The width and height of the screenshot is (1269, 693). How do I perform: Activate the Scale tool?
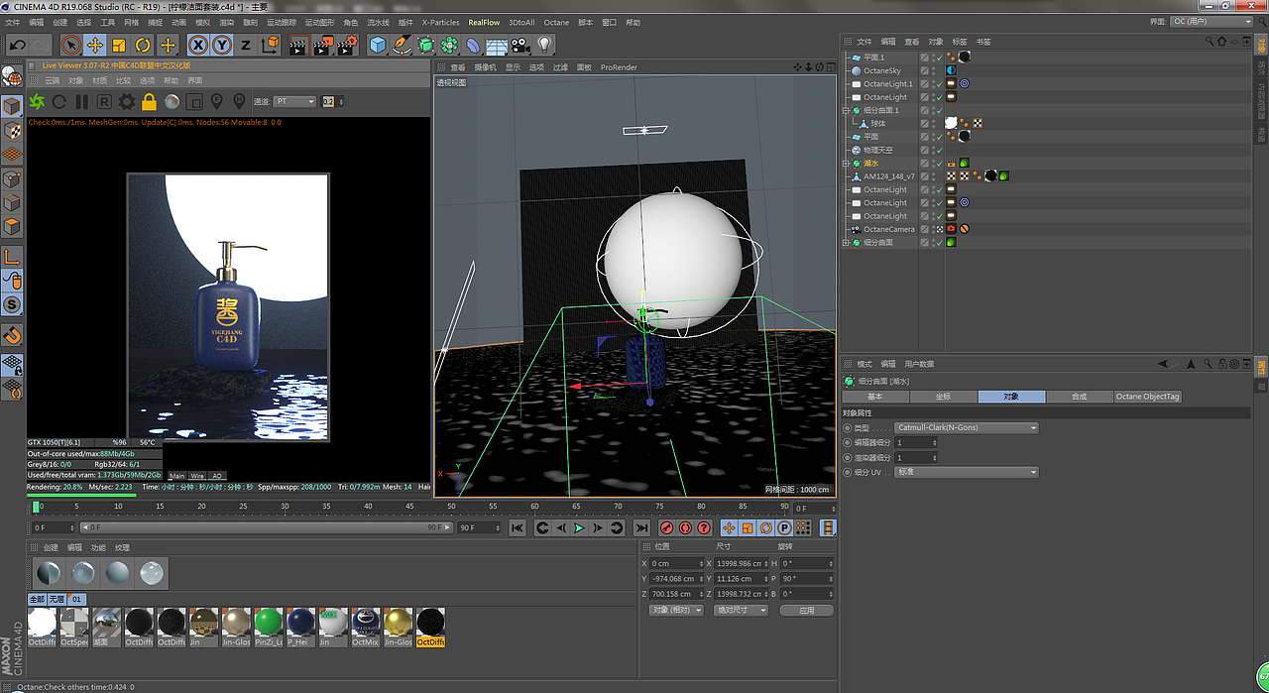[x=119, y=45]
